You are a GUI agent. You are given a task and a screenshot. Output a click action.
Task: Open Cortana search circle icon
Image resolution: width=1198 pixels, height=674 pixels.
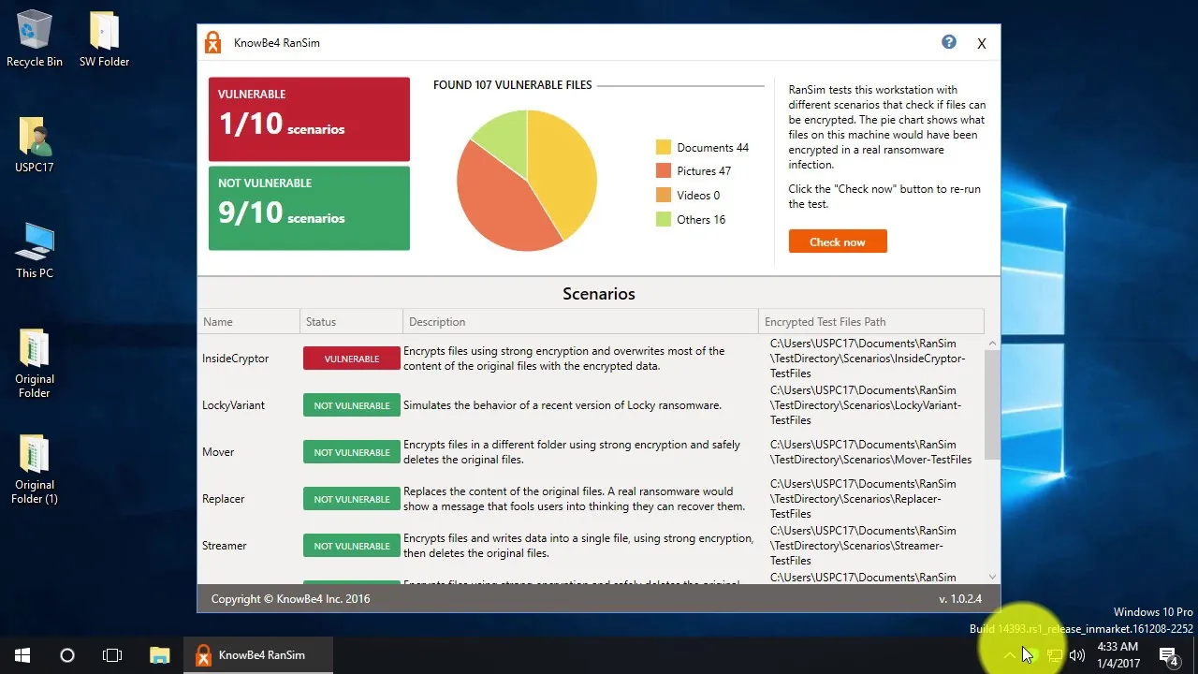pyautogui.click(x=67, y=655)
